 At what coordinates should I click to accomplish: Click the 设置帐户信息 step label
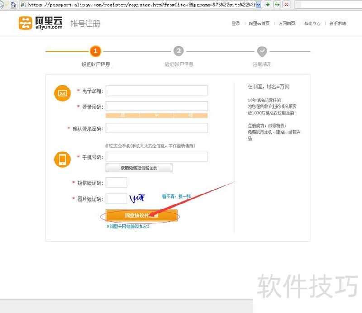(x=96, y=64)
